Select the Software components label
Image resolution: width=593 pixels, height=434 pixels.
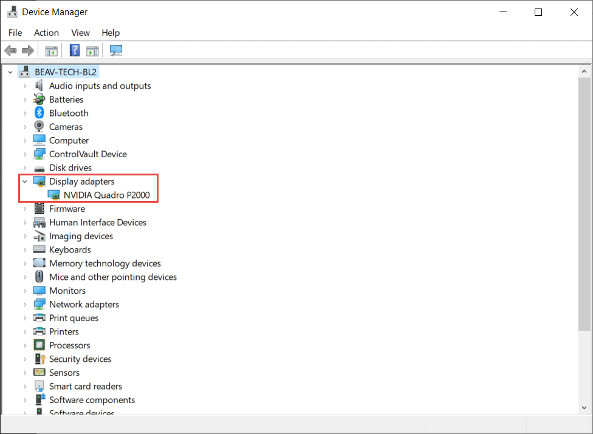[92, 400]
